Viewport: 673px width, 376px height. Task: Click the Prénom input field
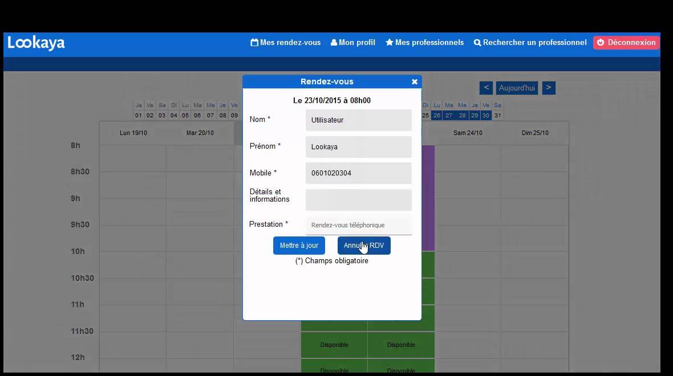[358, 146]
